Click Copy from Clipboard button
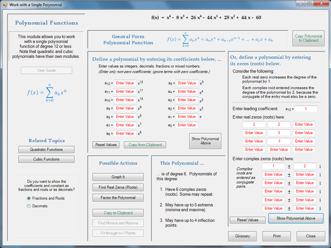Screen dimensions: 331x248 pos(145,145)
